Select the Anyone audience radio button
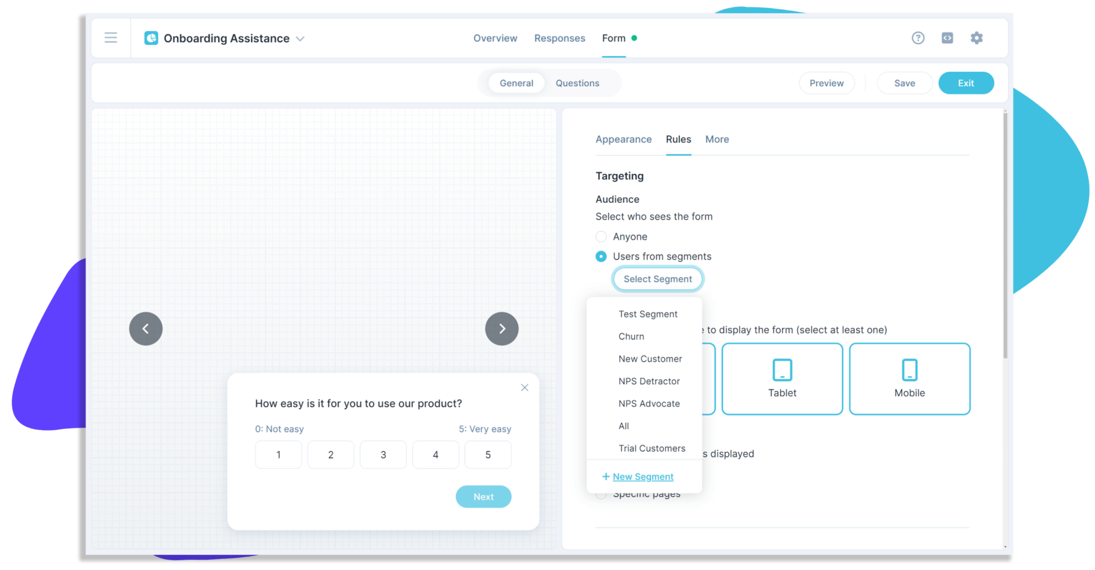The image size is (1095, 570). click(x=601, y=237)
